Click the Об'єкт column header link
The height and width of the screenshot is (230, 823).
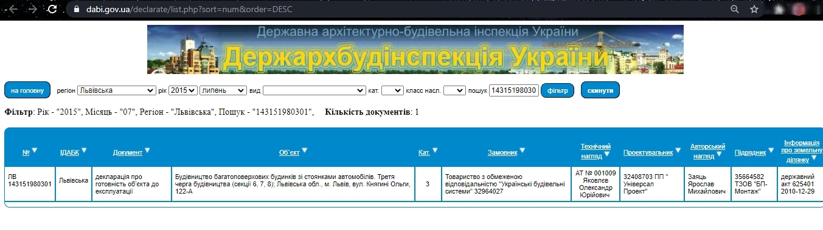pyautogui.click(x=290, y=152)
